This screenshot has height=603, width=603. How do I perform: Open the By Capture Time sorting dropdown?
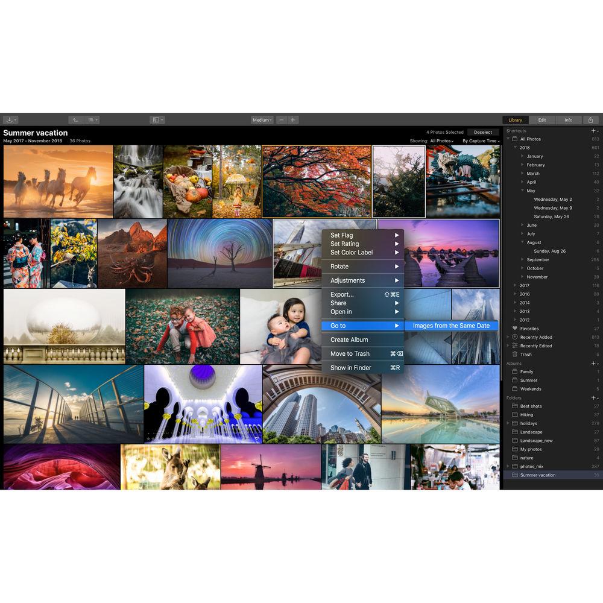pyautogui.click(x=481, y=140)
